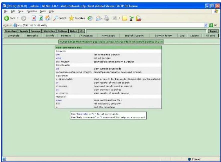The image size is (221, 162).
Task: Click the 'kill' mldonkey command text
Action: pyautogui.click(x=58, y=104)
